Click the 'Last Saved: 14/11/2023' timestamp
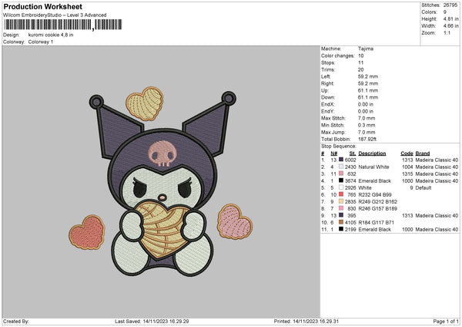Image resolution: width=462 pixels, height=327 pixels. [x=152, y=322]
